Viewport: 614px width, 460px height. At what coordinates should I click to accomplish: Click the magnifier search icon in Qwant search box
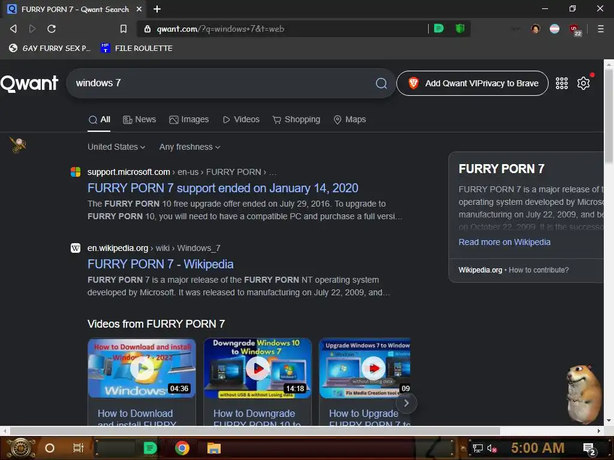click(x=381, y=83)
